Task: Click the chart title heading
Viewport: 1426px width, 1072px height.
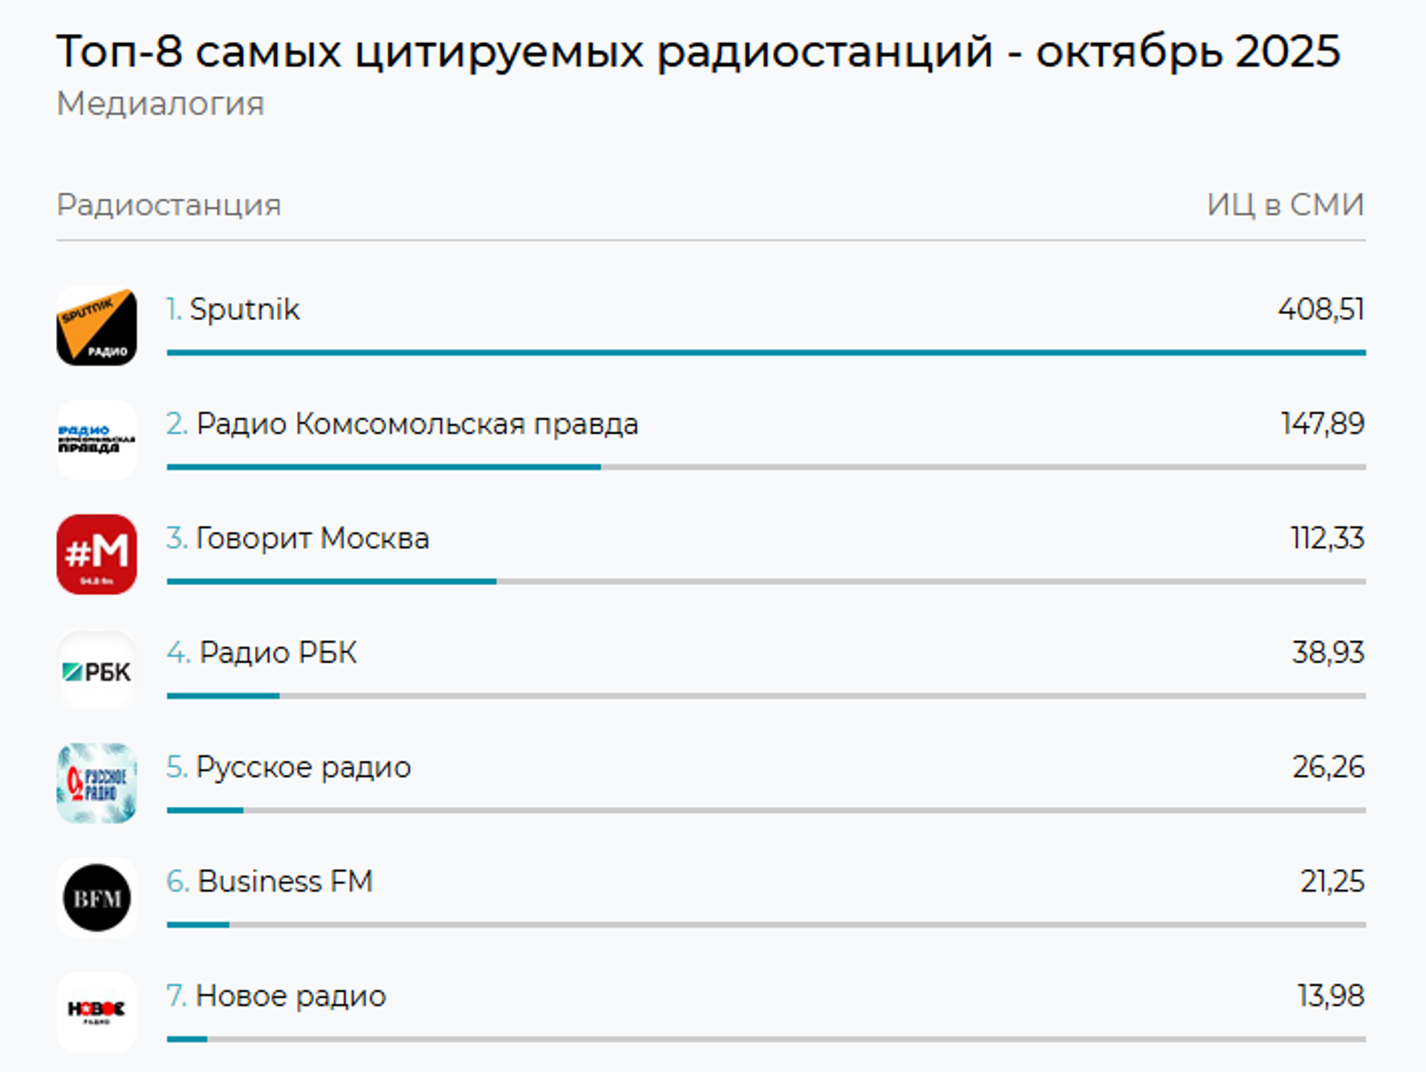Action: (x=698, y=51)
